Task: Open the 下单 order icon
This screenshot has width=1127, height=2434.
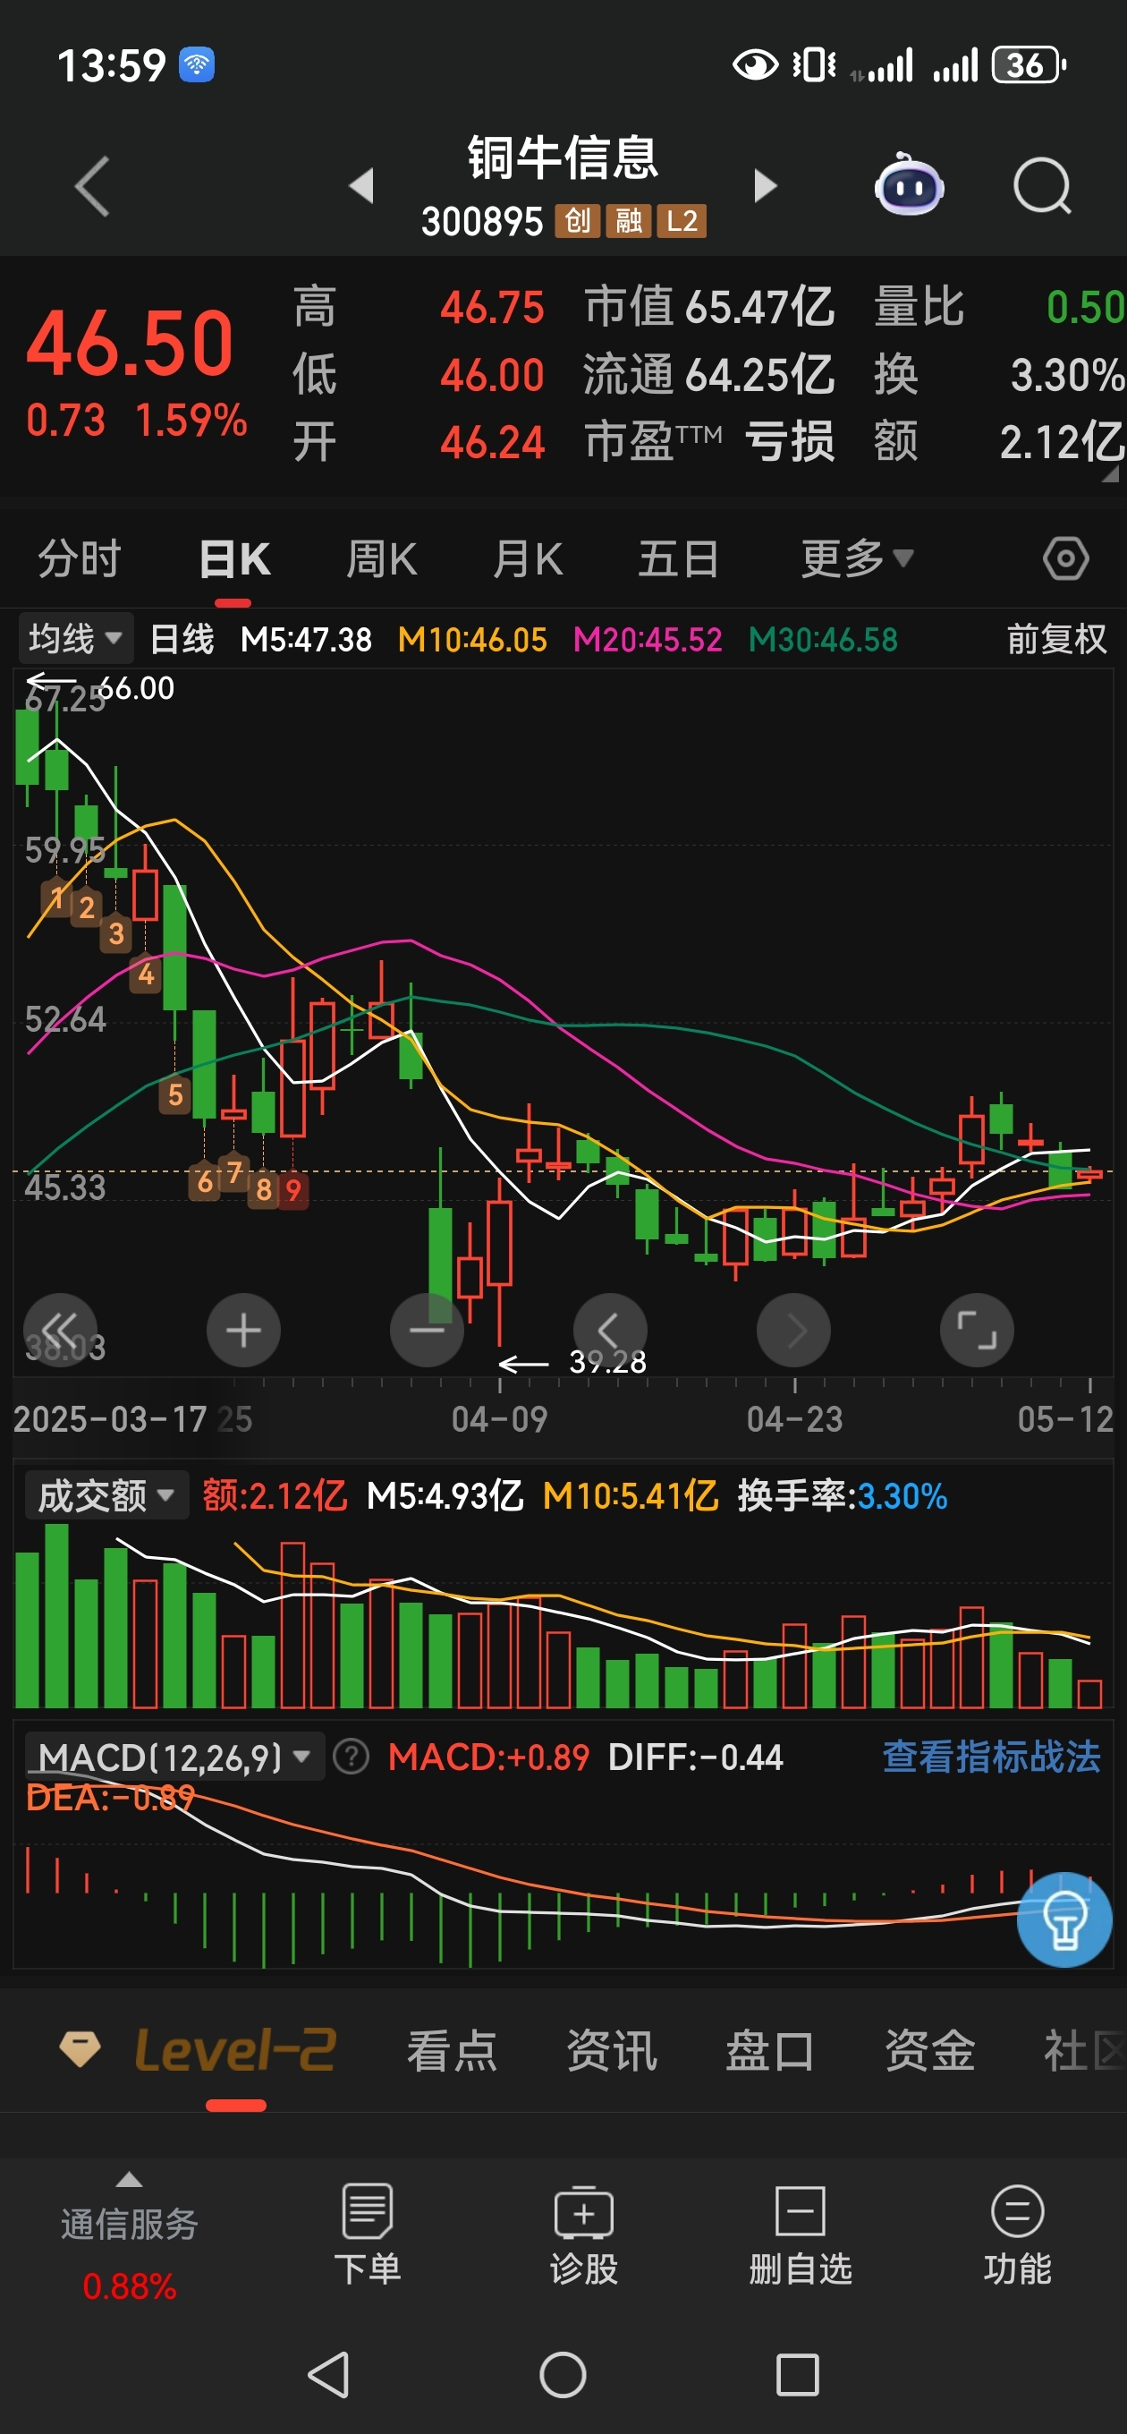Action: [368, 2235]
